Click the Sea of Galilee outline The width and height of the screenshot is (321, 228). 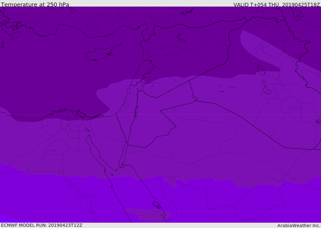[138, 90]
